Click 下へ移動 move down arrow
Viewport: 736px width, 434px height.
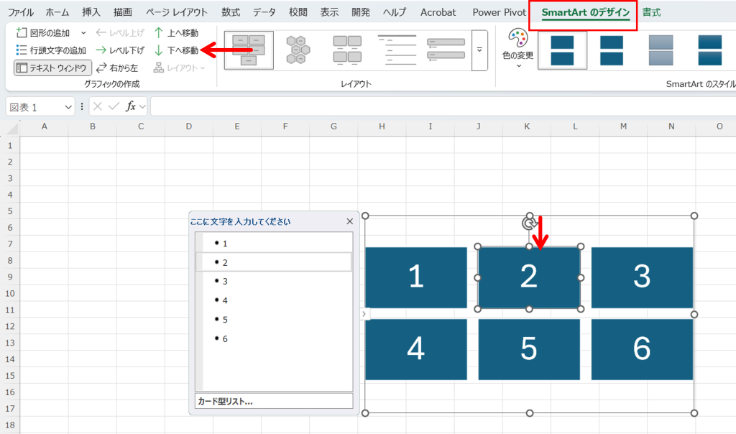click(x=159, y=50)
